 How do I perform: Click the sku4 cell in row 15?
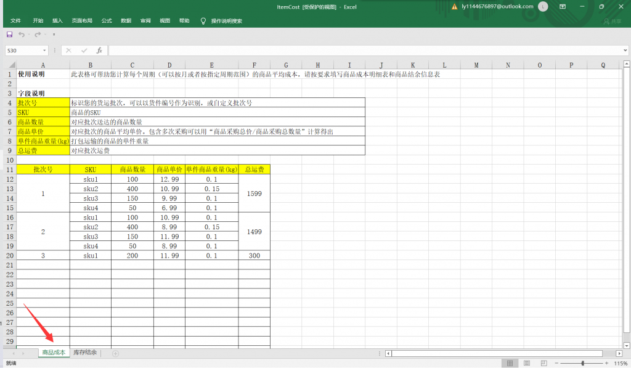click(x=91, y=208)
